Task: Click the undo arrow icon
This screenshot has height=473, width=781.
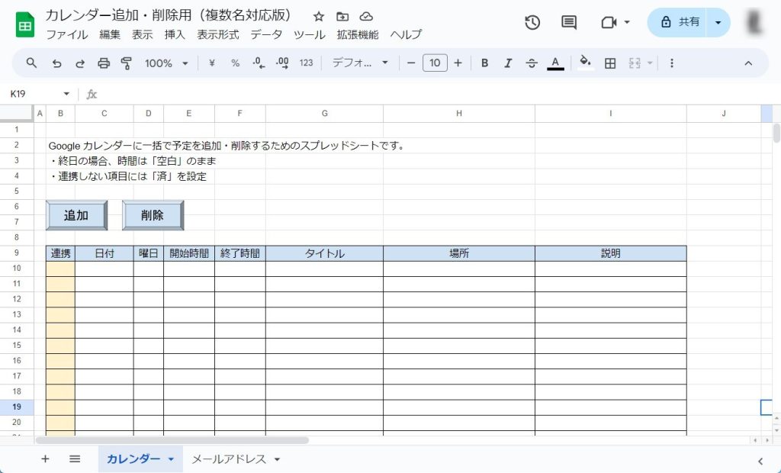Action: pos(56,63)
